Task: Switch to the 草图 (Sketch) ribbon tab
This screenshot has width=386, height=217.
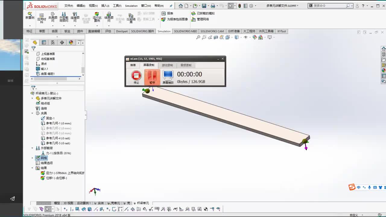Action: [42, 31]
